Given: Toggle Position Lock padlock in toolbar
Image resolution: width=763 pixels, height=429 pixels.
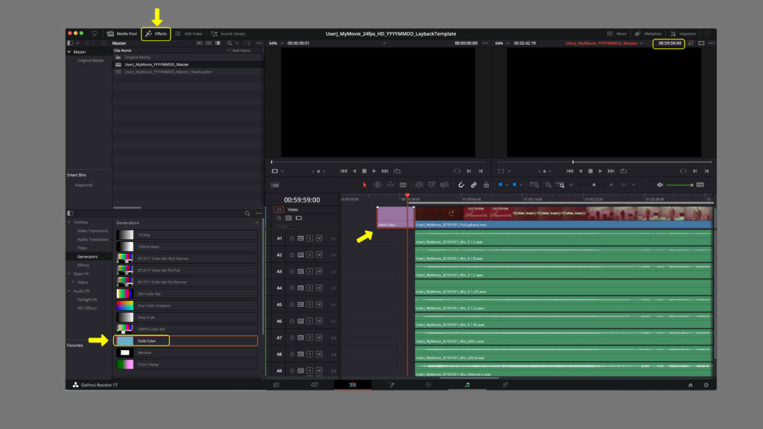Looking at the screenshot, I should click(486, 185).
